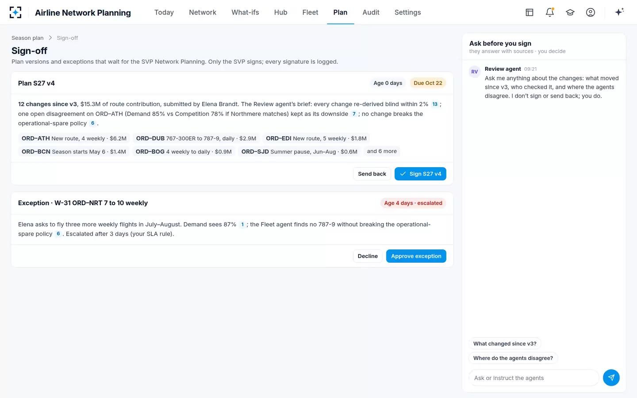This screenshot has height=398, width=637.
Task: Toggle the AI sparkle assistant icon
Action: [x=619, y=12]
